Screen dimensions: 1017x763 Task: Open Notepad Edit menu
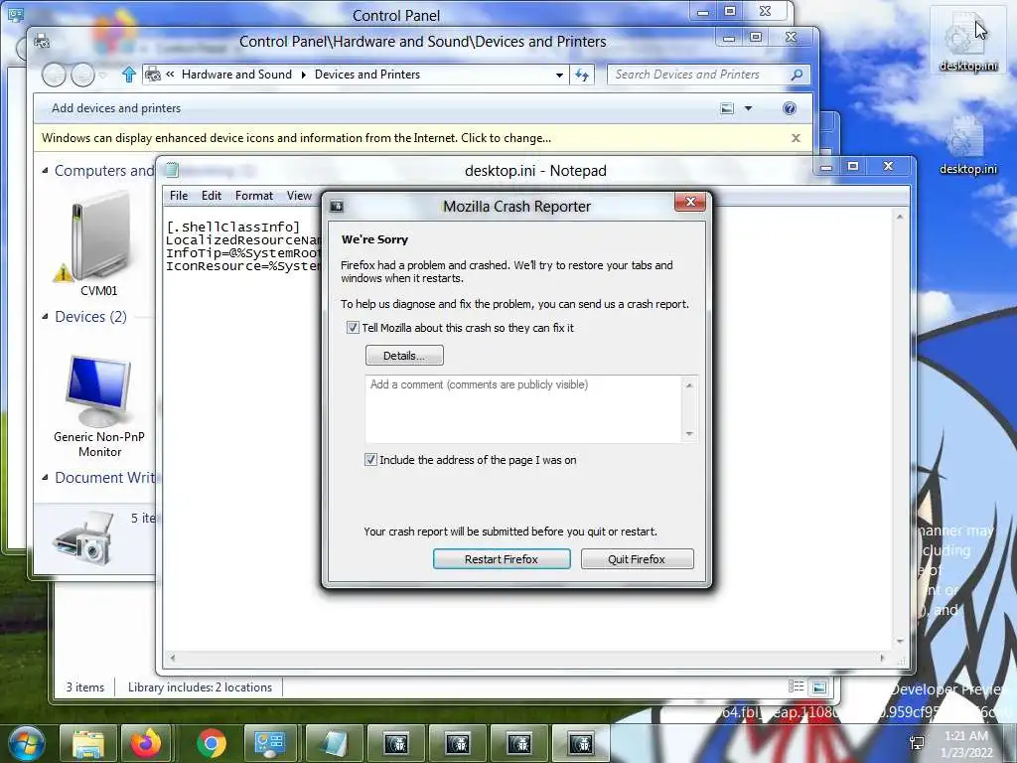[x=212, y=196]
